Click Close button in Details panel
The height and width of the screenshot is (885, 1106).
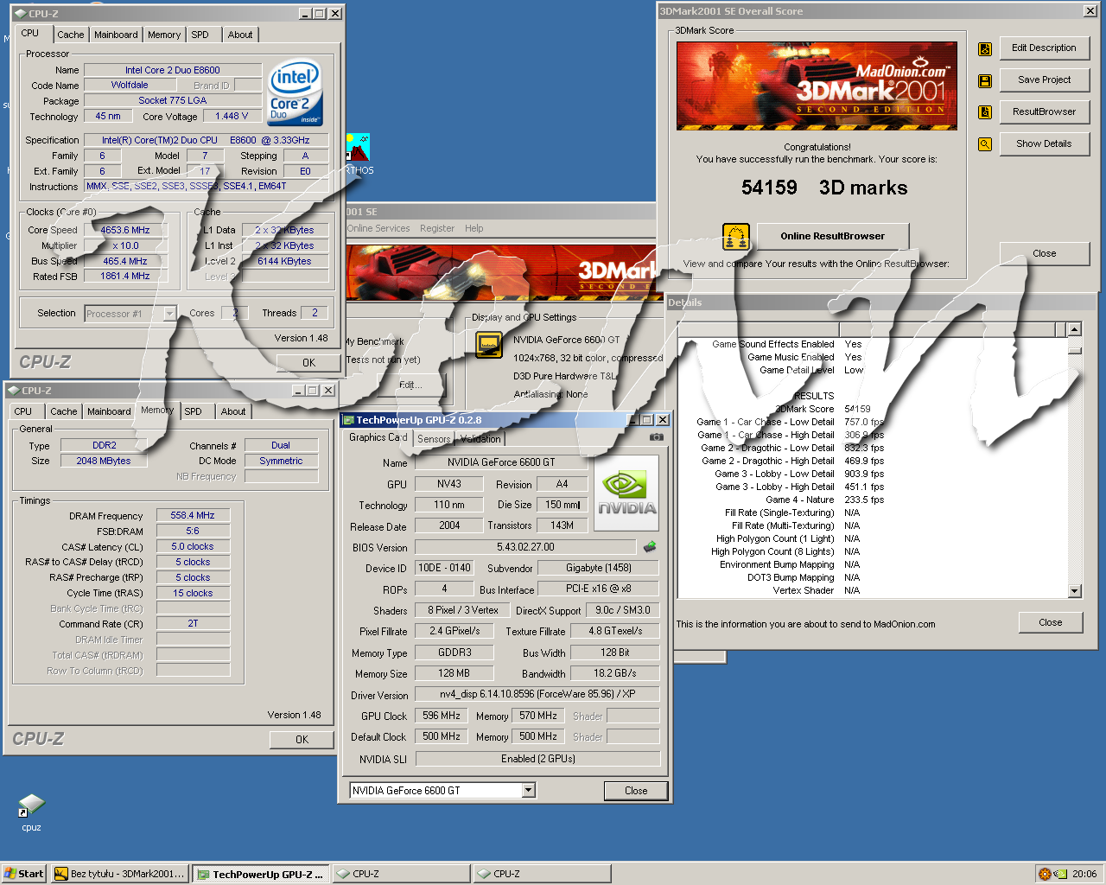pos(1050,622)
